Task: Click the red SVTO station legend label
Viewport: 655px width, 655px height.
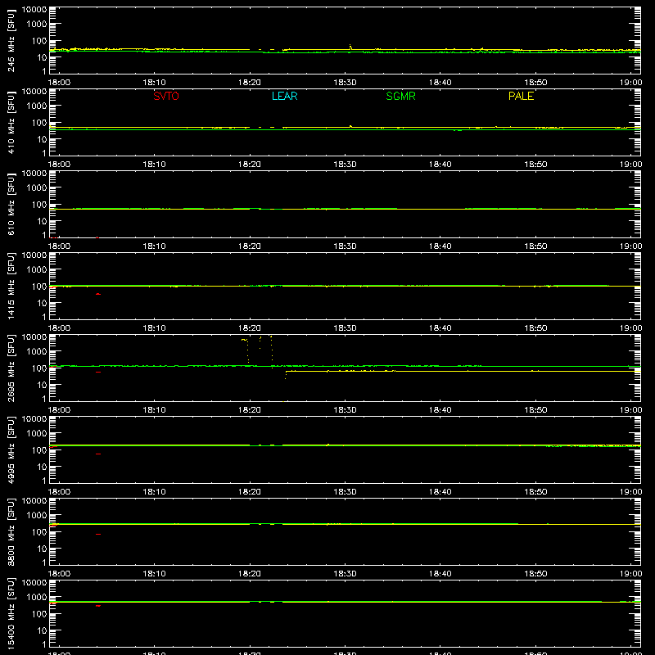Action: click(x=166, y=96)
